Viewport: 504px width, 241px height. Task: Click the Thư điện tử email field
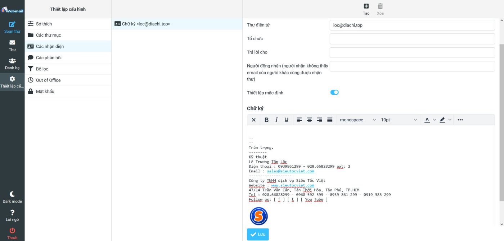tap(412, 25)
